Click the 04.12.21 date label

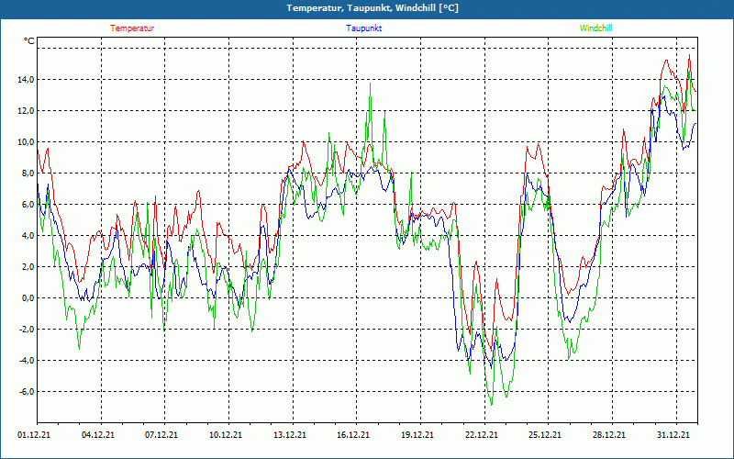[98, 435]
